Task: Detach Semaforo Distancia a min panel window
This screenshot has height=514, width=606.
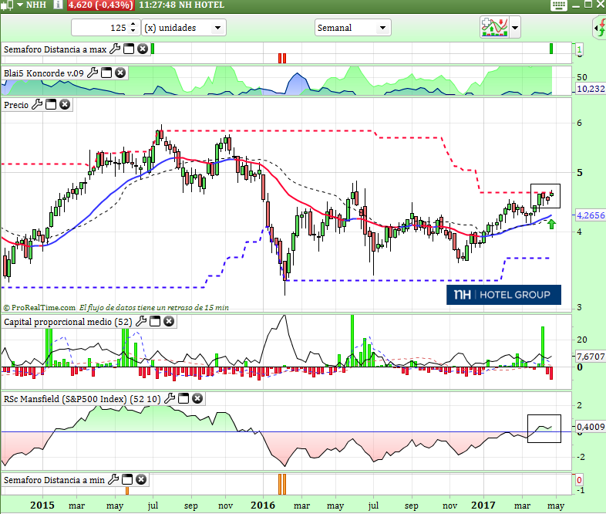Action: pyautogui.click(x=127, y=479)
